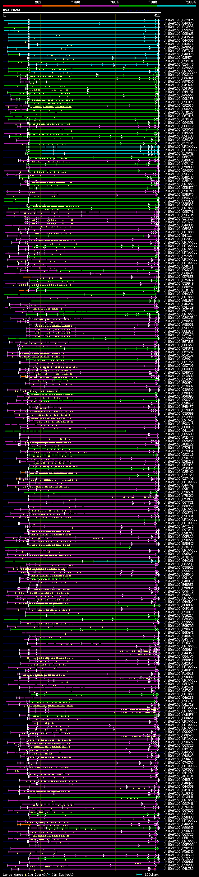This screenshot has width=199, height=877.
Task: Select the UniRef100_Q39686 label
Action: pos(178,68)
